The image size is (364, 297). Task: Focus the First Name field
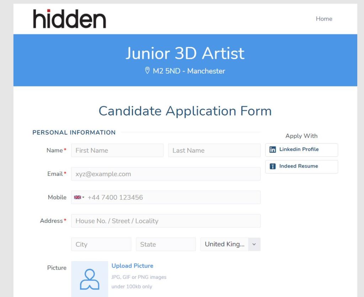click(x=117, y=150)
